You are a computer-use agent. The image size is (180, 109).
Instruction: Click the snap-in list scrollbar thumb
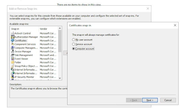[60, 41]
